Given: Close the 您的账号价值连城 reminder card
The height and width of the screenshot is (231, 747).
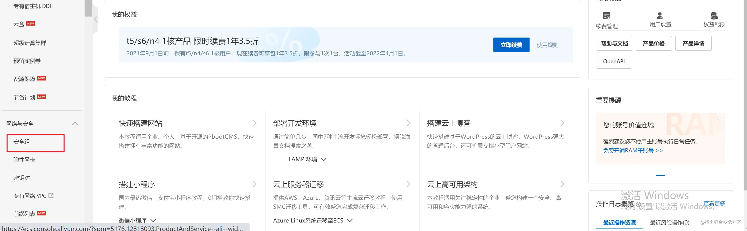Looking at the screenshot, I should [719, 120].
